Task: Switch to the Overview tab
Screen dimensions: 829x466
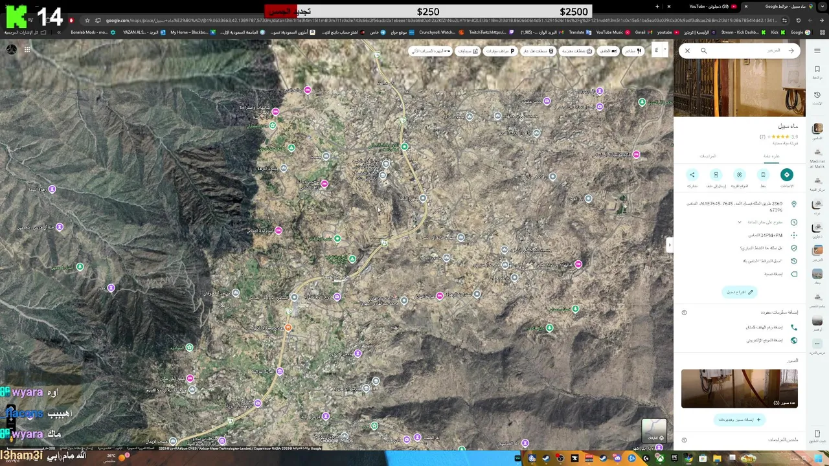Action: point(771,156)
